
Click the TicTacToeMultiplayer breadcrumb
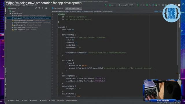(13, 5)
